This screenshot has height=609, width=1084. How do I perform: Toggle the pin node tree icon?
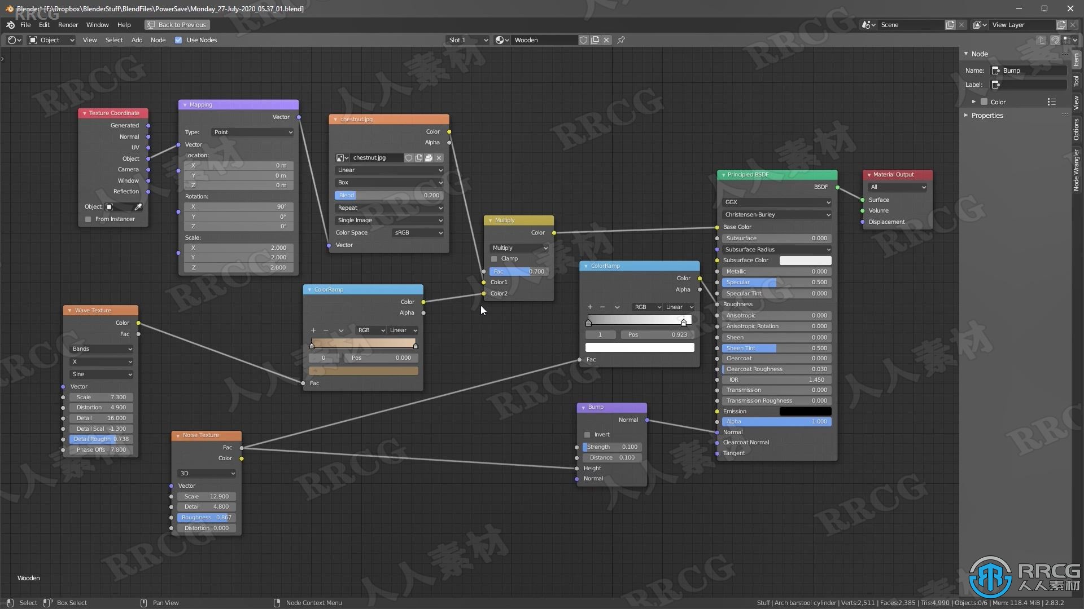coord(621,40)
